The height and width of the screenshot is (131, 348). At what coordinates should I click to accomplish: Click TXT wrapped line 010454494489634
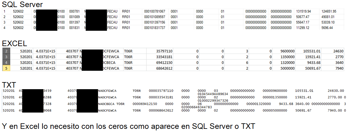(213, 94)
